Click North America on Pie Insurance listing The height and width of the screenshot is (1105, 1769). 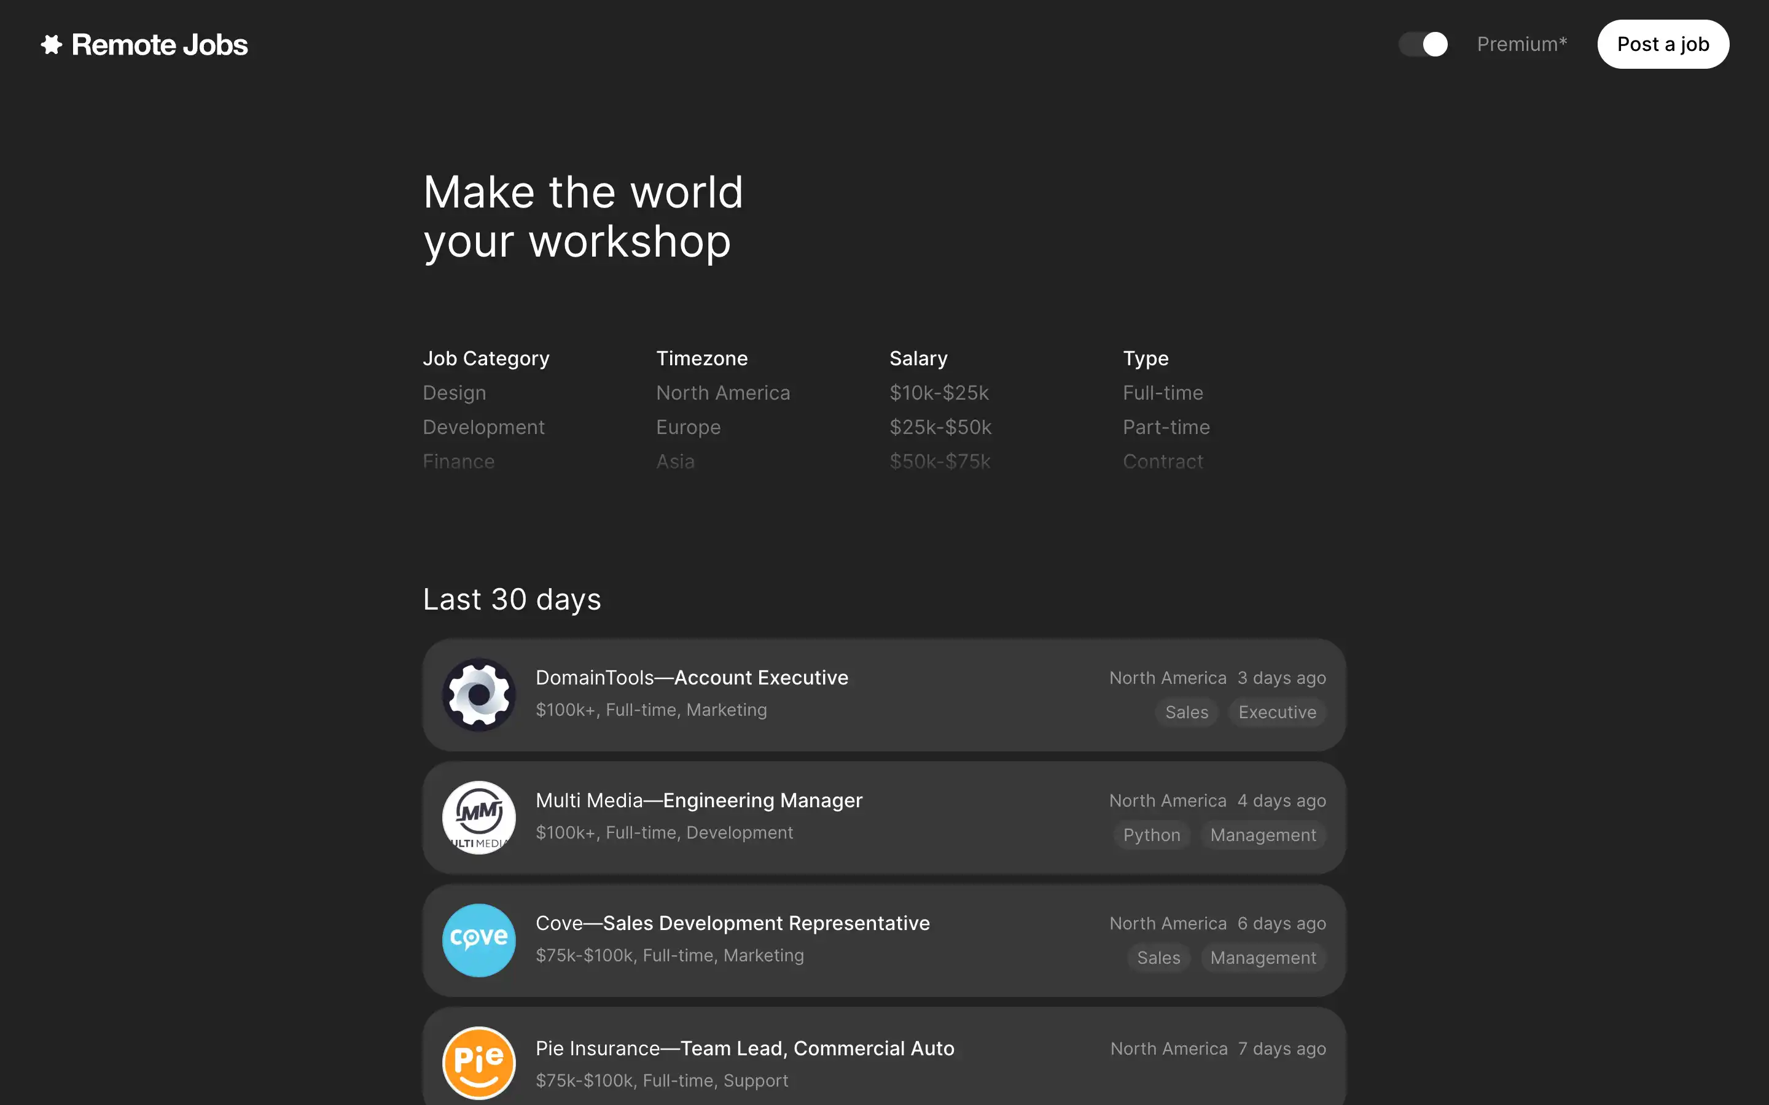pos(1169,1049)
